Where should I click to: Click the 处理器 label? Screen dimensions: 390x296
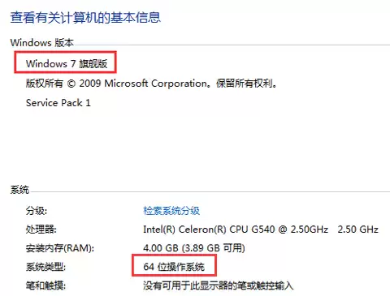[41, 230]
